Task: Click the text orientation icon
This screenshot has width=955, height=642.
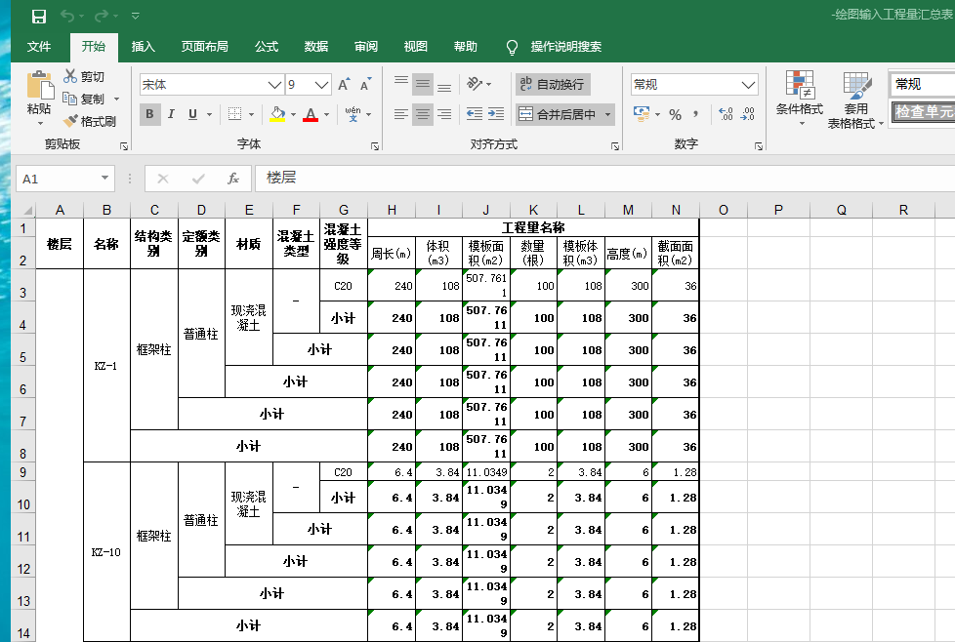Action: pos(476,83)
